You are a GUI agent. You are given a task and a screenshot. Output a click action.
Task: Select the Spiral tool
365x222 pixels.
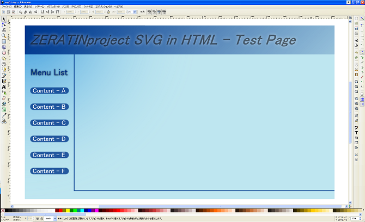pyautogui.click(x=4, y=64)
